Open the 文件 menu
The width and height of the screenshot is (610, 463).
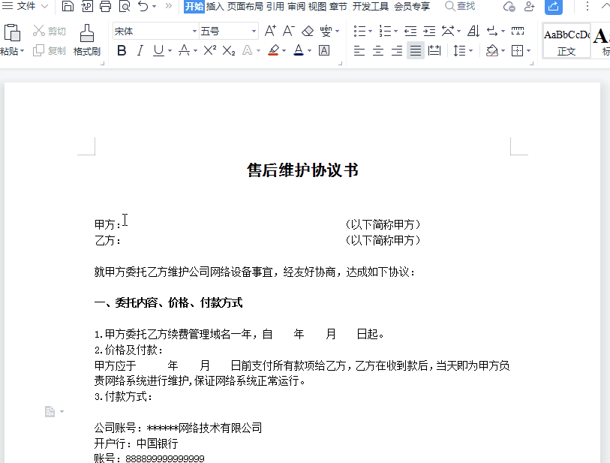(x=26, y=6)
